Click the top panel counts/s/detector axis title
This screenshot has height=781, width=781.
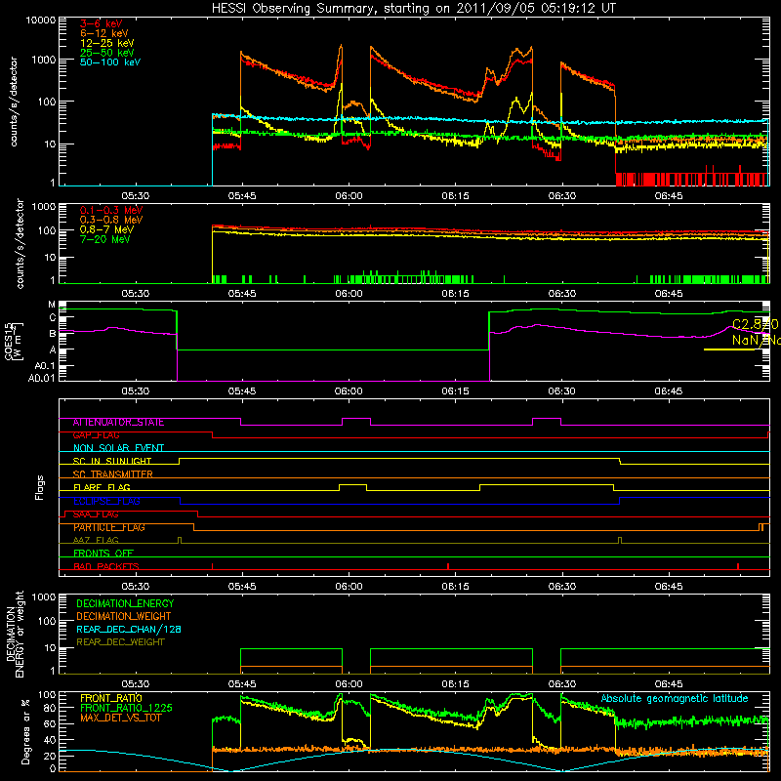[x=13, y=102]
